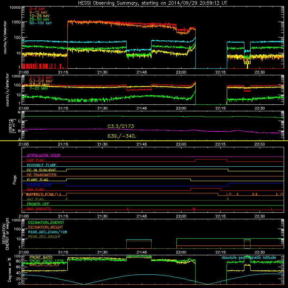Image resolution: width=288 pixels, height=288 pixels.
Task: Click the DECIMATION_WEIGHT legend label
Action: (x=46, y=227)
